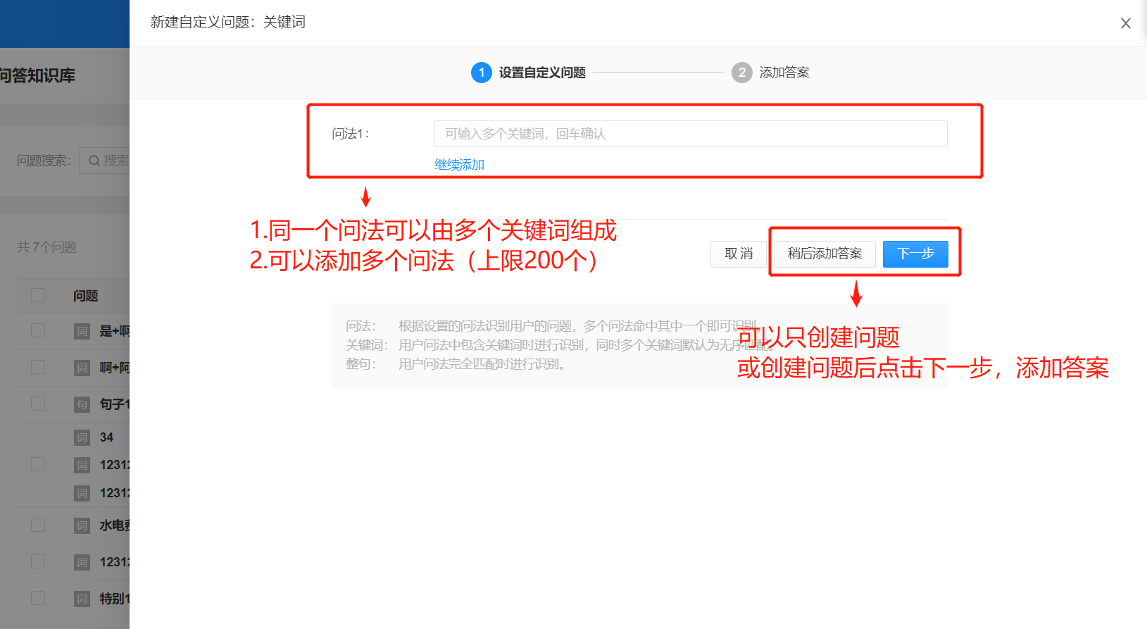Click the keyword icon beside 水电
Viewport: 1147px width, 629px height.
(x=82, y=525)
